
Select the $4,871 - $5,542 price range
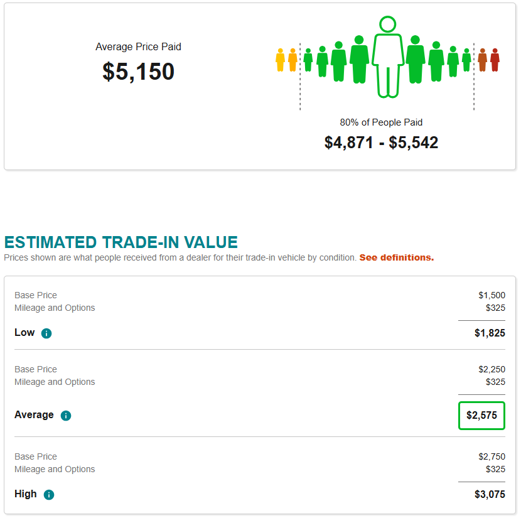[x=381, y=143]
